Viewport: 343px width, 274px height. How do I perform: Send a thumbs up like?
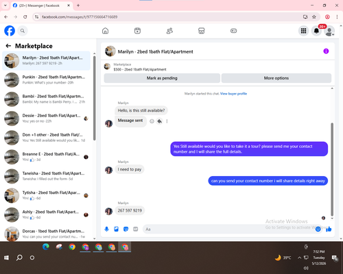[x=329, y=229]
